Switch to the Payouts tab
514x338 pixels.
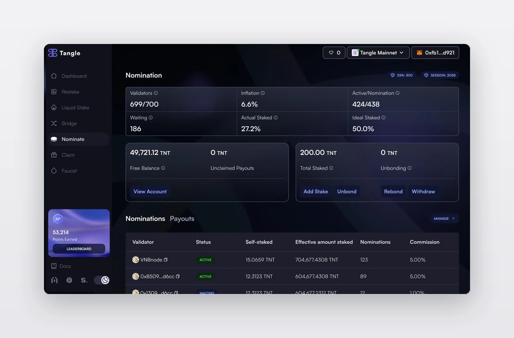click(182, 219)
